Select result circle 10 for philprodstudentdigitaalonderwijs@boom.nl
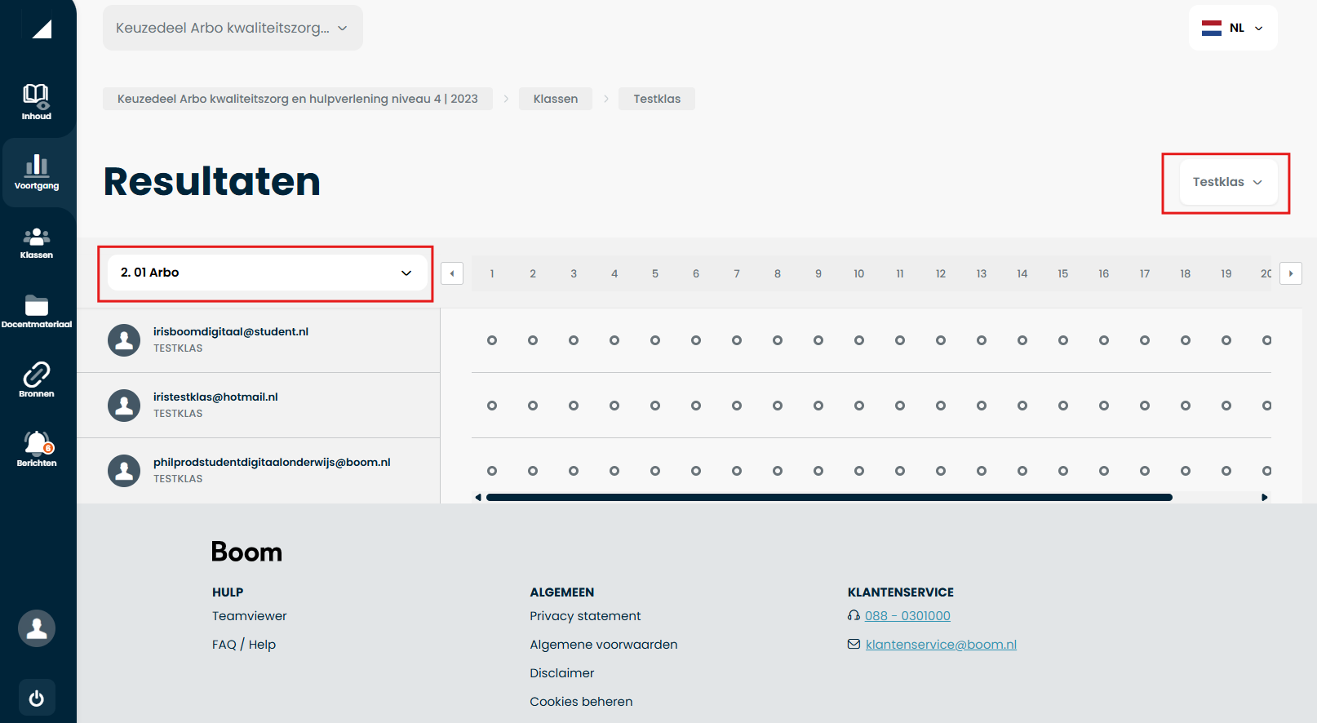 (x=859, y=471)
